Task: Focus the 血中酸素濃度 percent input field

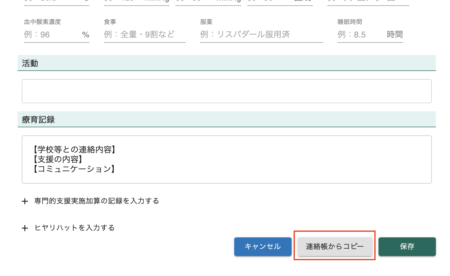Action: 51,35
